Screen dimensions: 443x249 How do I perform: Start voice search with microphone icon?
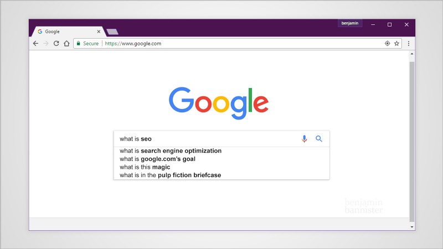pos(304,139)
